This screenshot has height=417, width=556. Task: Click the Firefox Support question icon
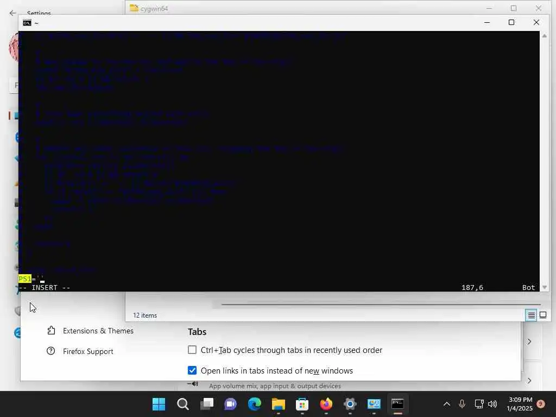pyautogui.click(x=50, y=351)
